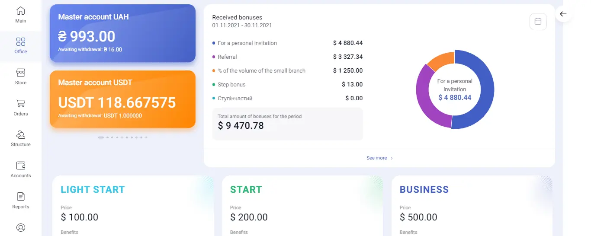The width and height of the screenshot is (591, 236).
Task: Open the Main home icon
Action: 21,11
